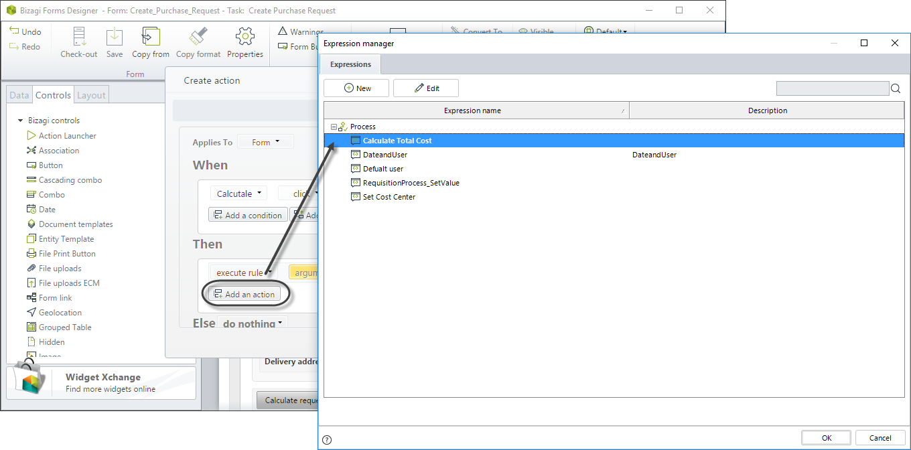Select the Set Cost Center expression
The height and width of the screenshot is (450, 911).
[614, 197]
